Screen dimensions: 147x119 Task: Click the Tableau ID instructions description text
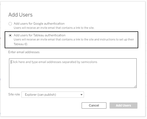pos(74,42)
